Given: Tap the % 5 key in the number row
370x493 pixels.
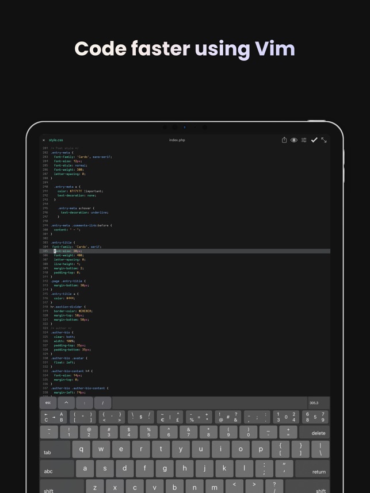Looking at the screenshot, I should click(x=148, y=432).
